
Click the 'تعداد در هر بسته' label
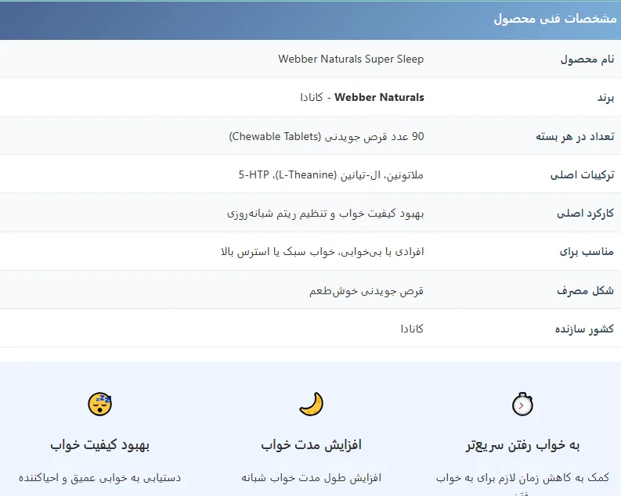[x=574, y=136]
